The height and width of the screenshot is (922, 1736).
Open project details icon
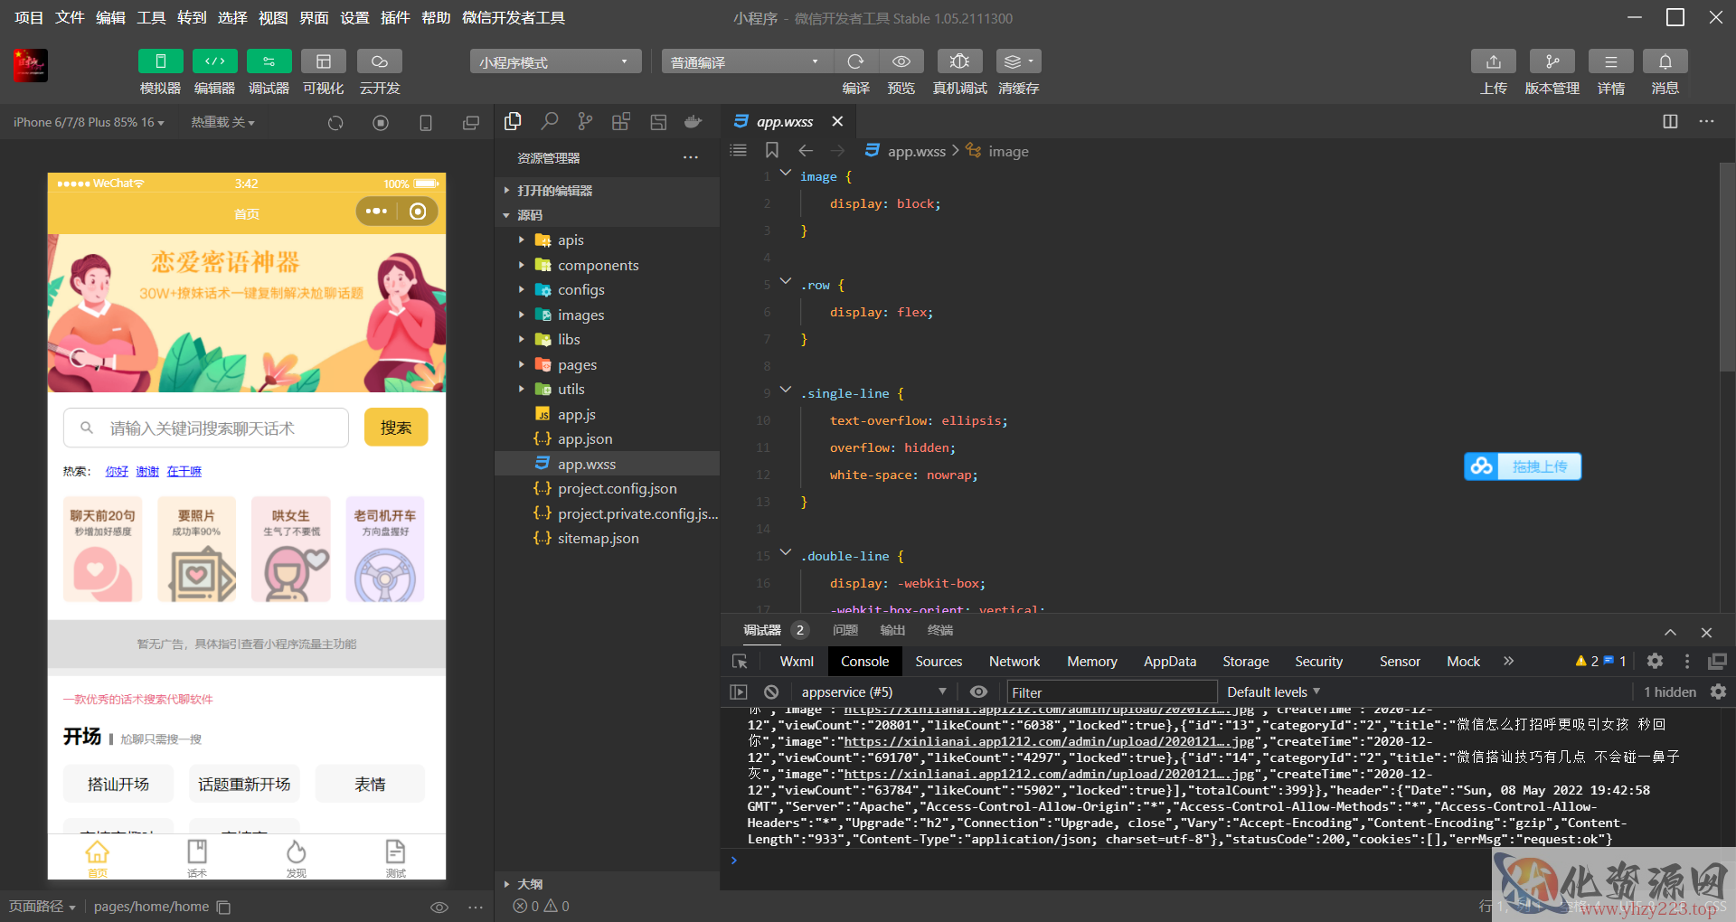tap(1611, 61)
